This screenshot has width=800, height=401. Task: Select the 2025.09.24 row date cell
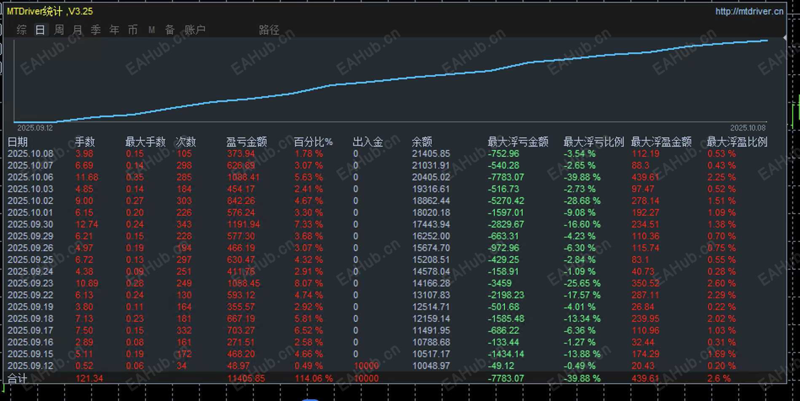30,272
